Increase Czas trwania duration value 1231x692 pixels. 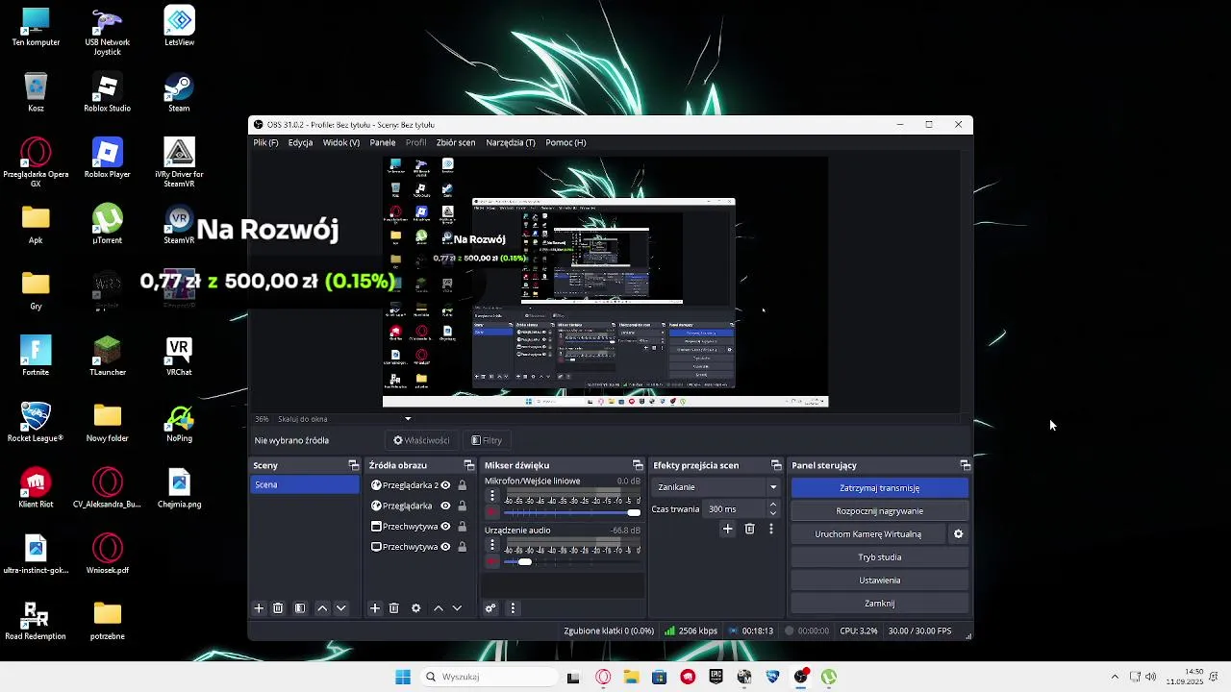pyautogui.click(x=772, y=505)
